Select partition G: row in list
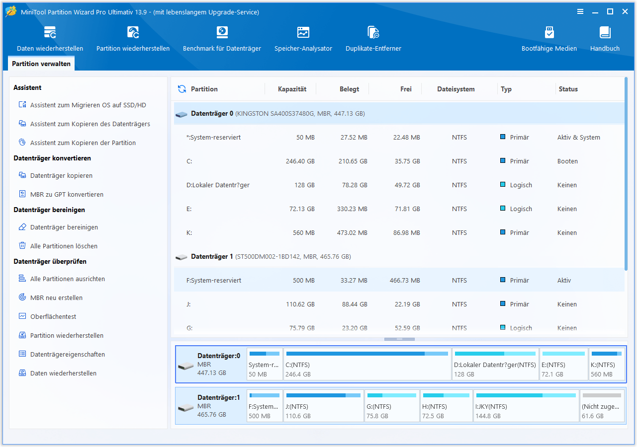637x447 pixels. pos(399,327)
